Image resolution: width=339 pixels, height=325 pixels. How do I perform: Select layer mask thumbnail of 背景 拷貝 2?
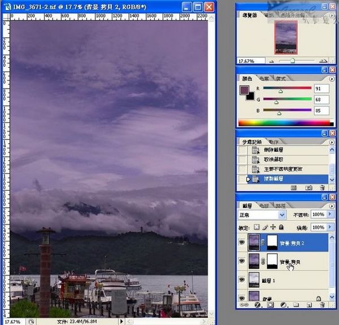(x=272, y=243)
